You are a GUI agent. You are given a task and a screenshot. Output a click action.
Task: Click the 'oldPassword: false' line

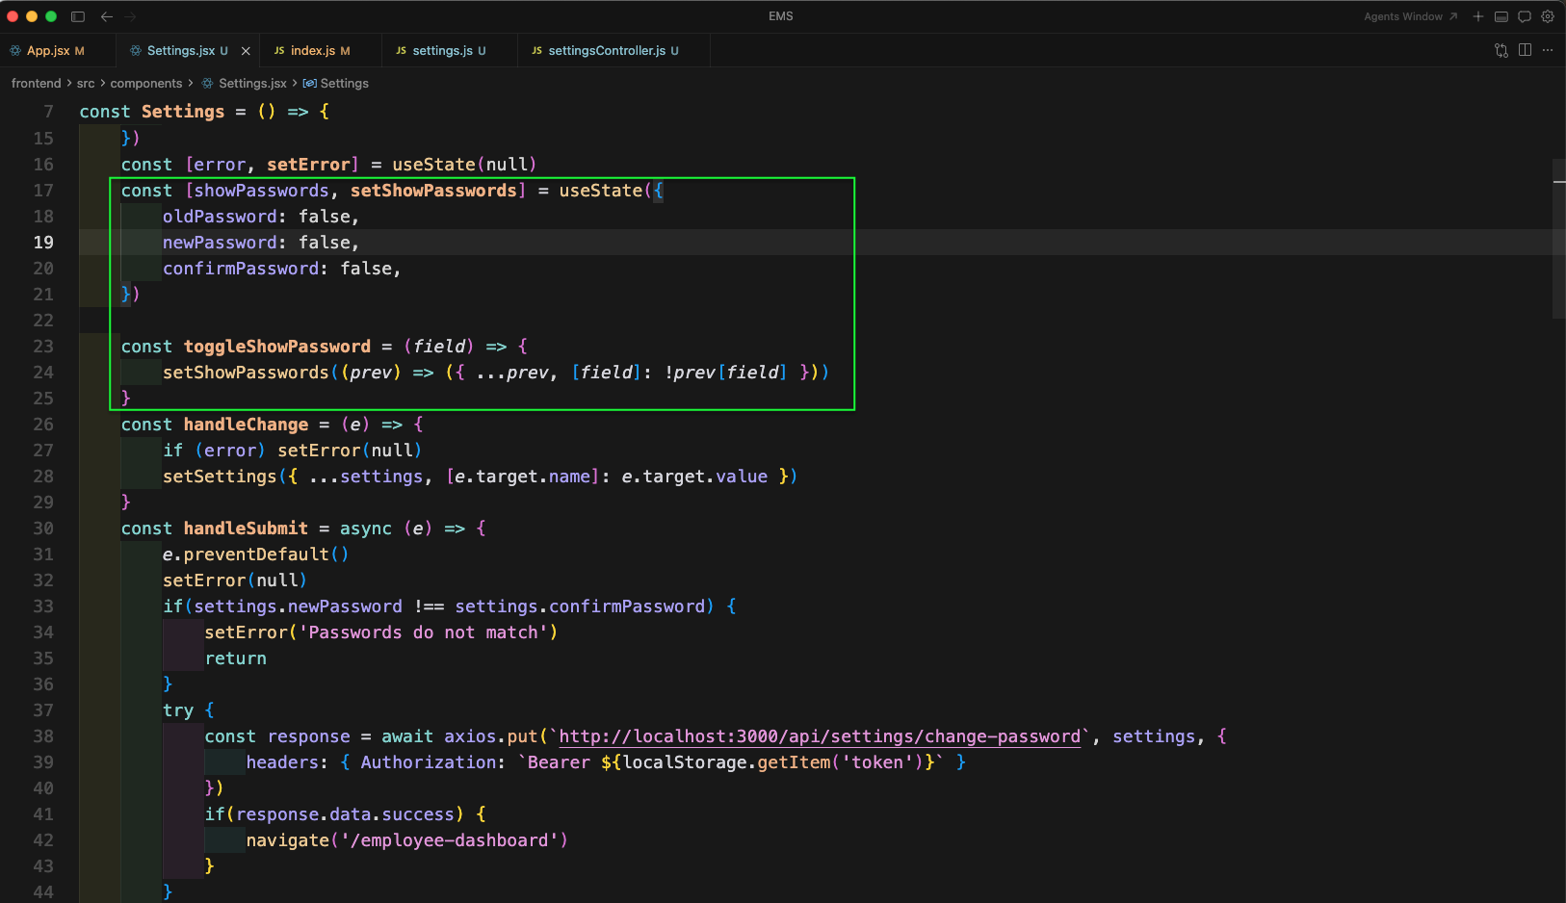[261, 217]
